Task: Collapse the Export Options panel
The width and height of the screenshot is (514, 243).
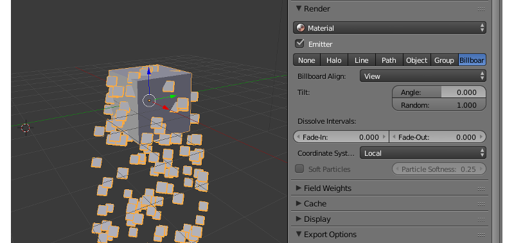Action: pyautogui.click(x=299, y=234)
